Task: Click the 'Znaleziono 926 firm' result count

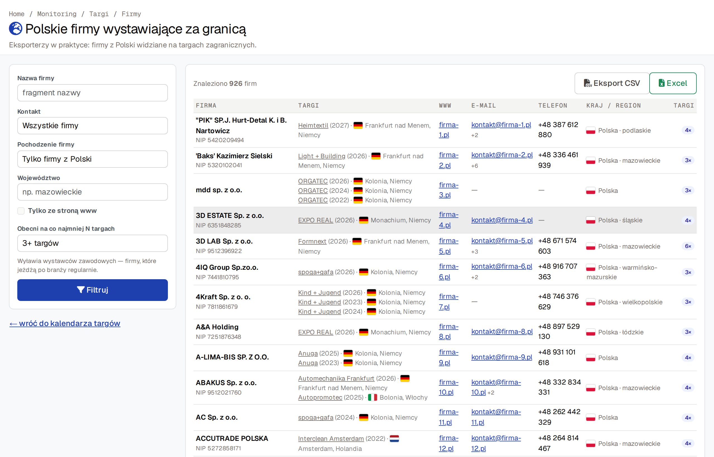Action: [x=225, y=84]
